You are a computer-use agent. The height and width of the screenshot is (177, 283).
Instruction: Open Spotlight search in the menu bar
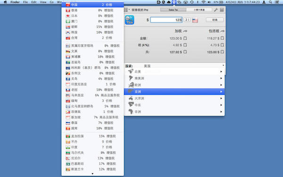point(270,2)
